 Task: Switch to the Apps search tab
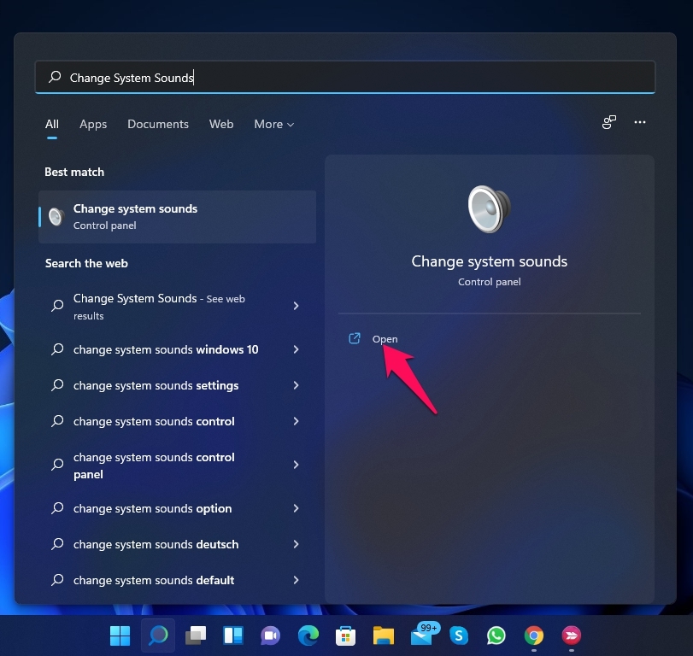click(x=93, y=124)
